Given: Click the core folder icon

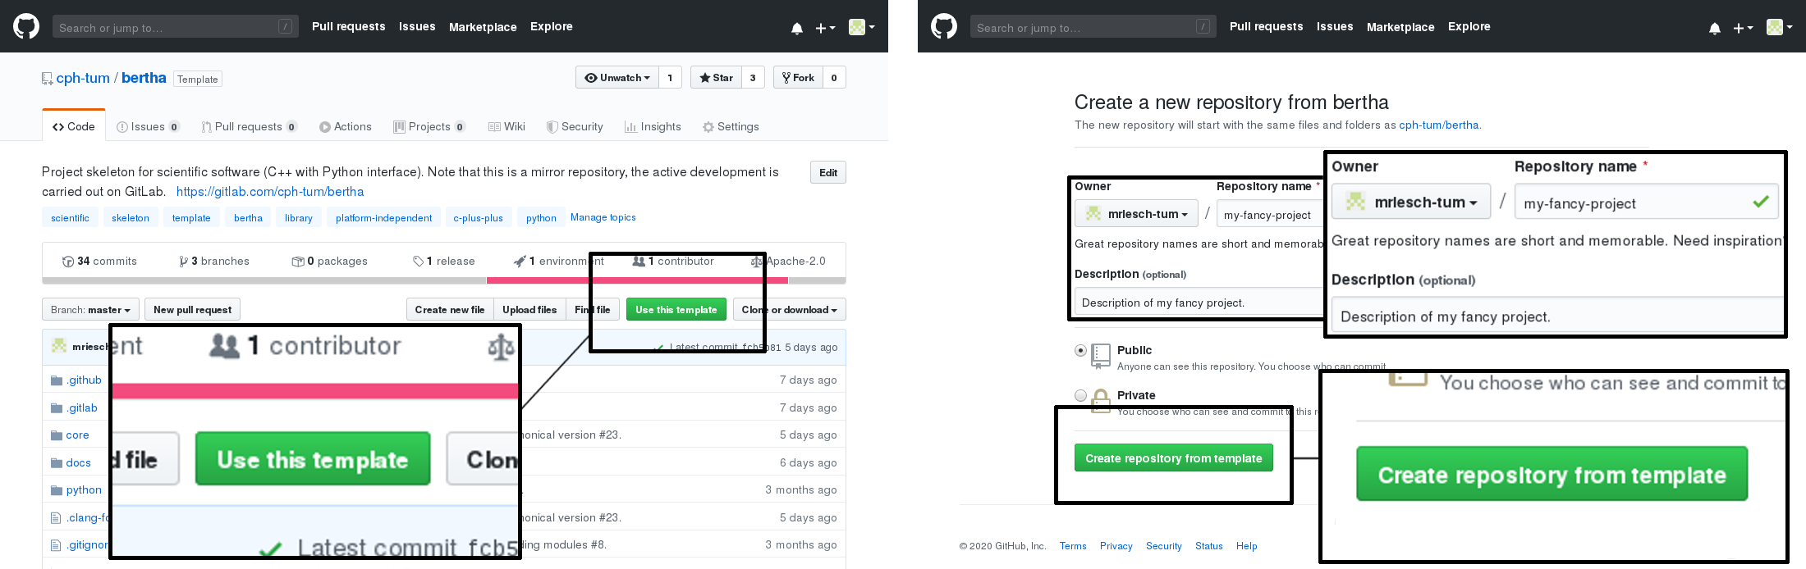Looking at the screenshot, I should click(x=57, y=435).
